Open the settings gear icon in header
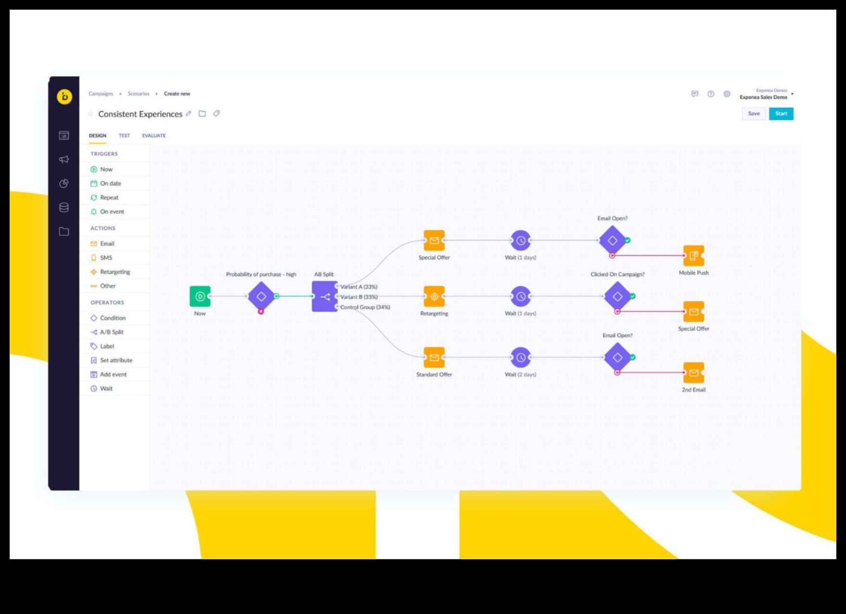 (727, 94)
